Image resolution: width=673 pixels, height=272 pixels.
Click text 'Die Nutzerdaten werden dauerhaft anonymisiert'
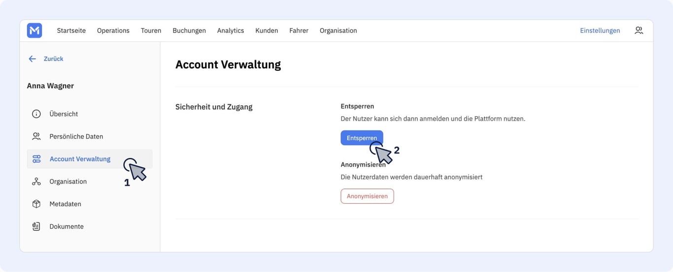pyautogui.click(x=411, y=177)
